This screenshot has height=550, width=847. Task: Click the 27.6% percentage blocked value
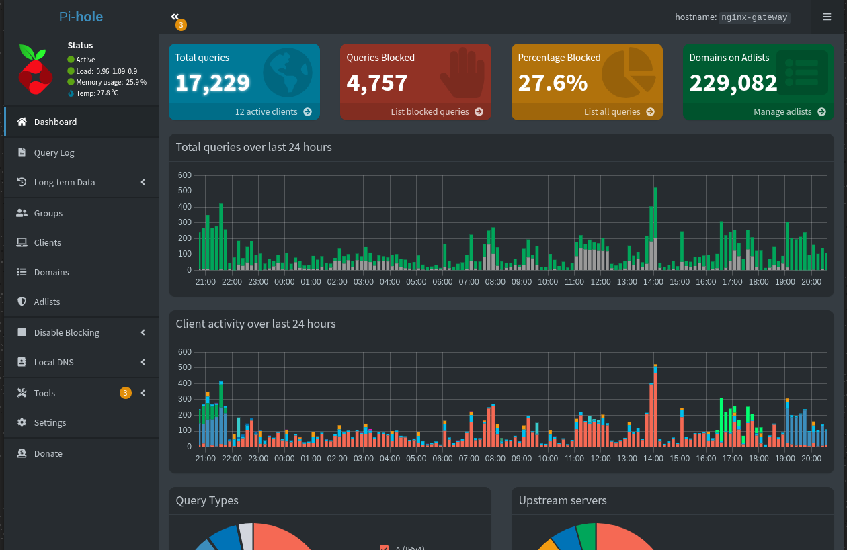(x=553, y=83)
